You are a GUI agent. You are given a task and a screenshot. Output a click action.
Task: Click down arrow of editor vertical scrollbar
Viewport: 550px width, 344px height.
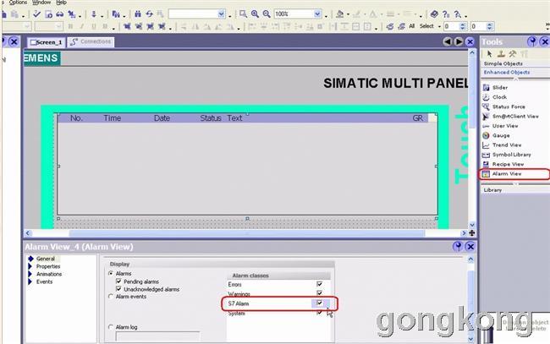coord(472,225)
